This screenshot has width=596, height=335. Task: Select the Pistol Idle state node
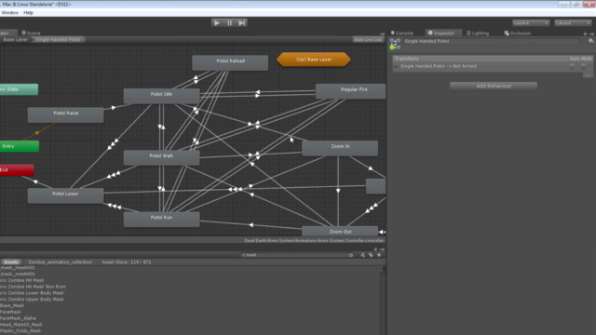(161, 96)
